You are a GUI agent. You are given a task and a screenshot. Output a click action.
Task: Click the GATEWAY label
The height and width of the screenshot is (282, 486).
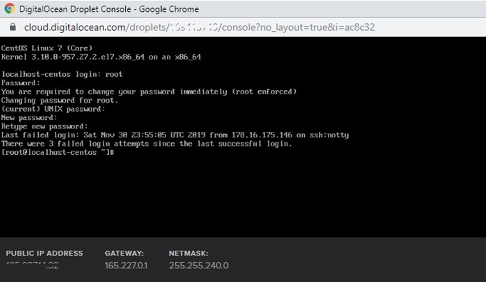[x=124, y=253]
